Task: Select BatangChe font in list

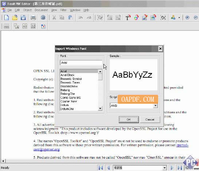Action: click(x=79, y=94)
